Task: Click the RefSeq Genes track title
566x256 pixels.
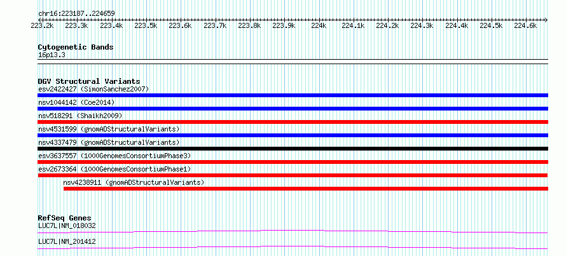Action: (x=65, y=218)
